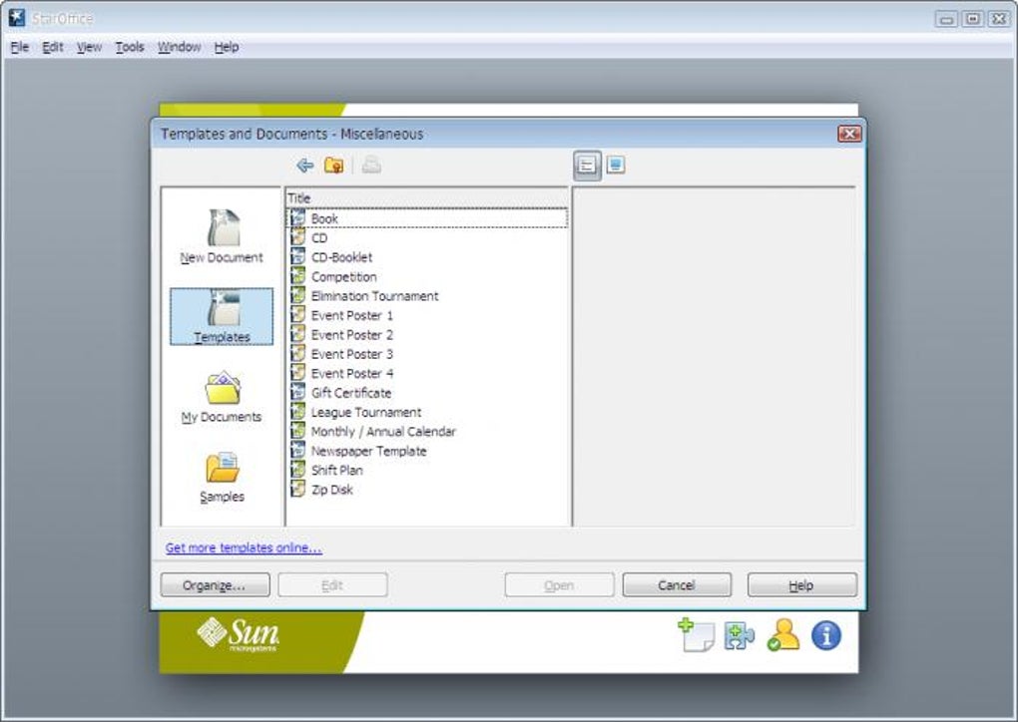Image resolution: width=1018 pixels, height=722 pixels.
Task: Open the Samples folder icon
Action: point(220,466)
